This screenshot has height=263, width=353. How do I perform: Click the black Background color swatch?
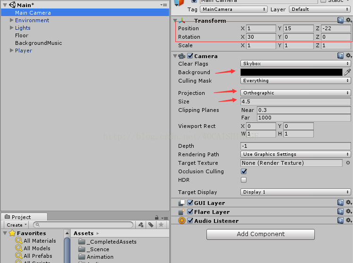pos(291,72)
